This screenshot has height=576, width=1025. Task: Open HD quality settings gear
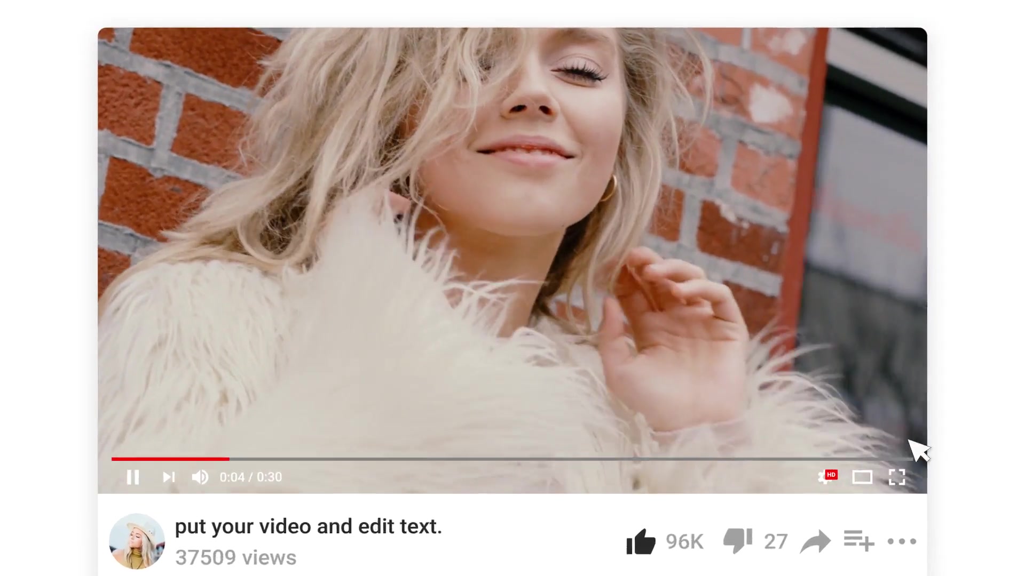[827, 476]
